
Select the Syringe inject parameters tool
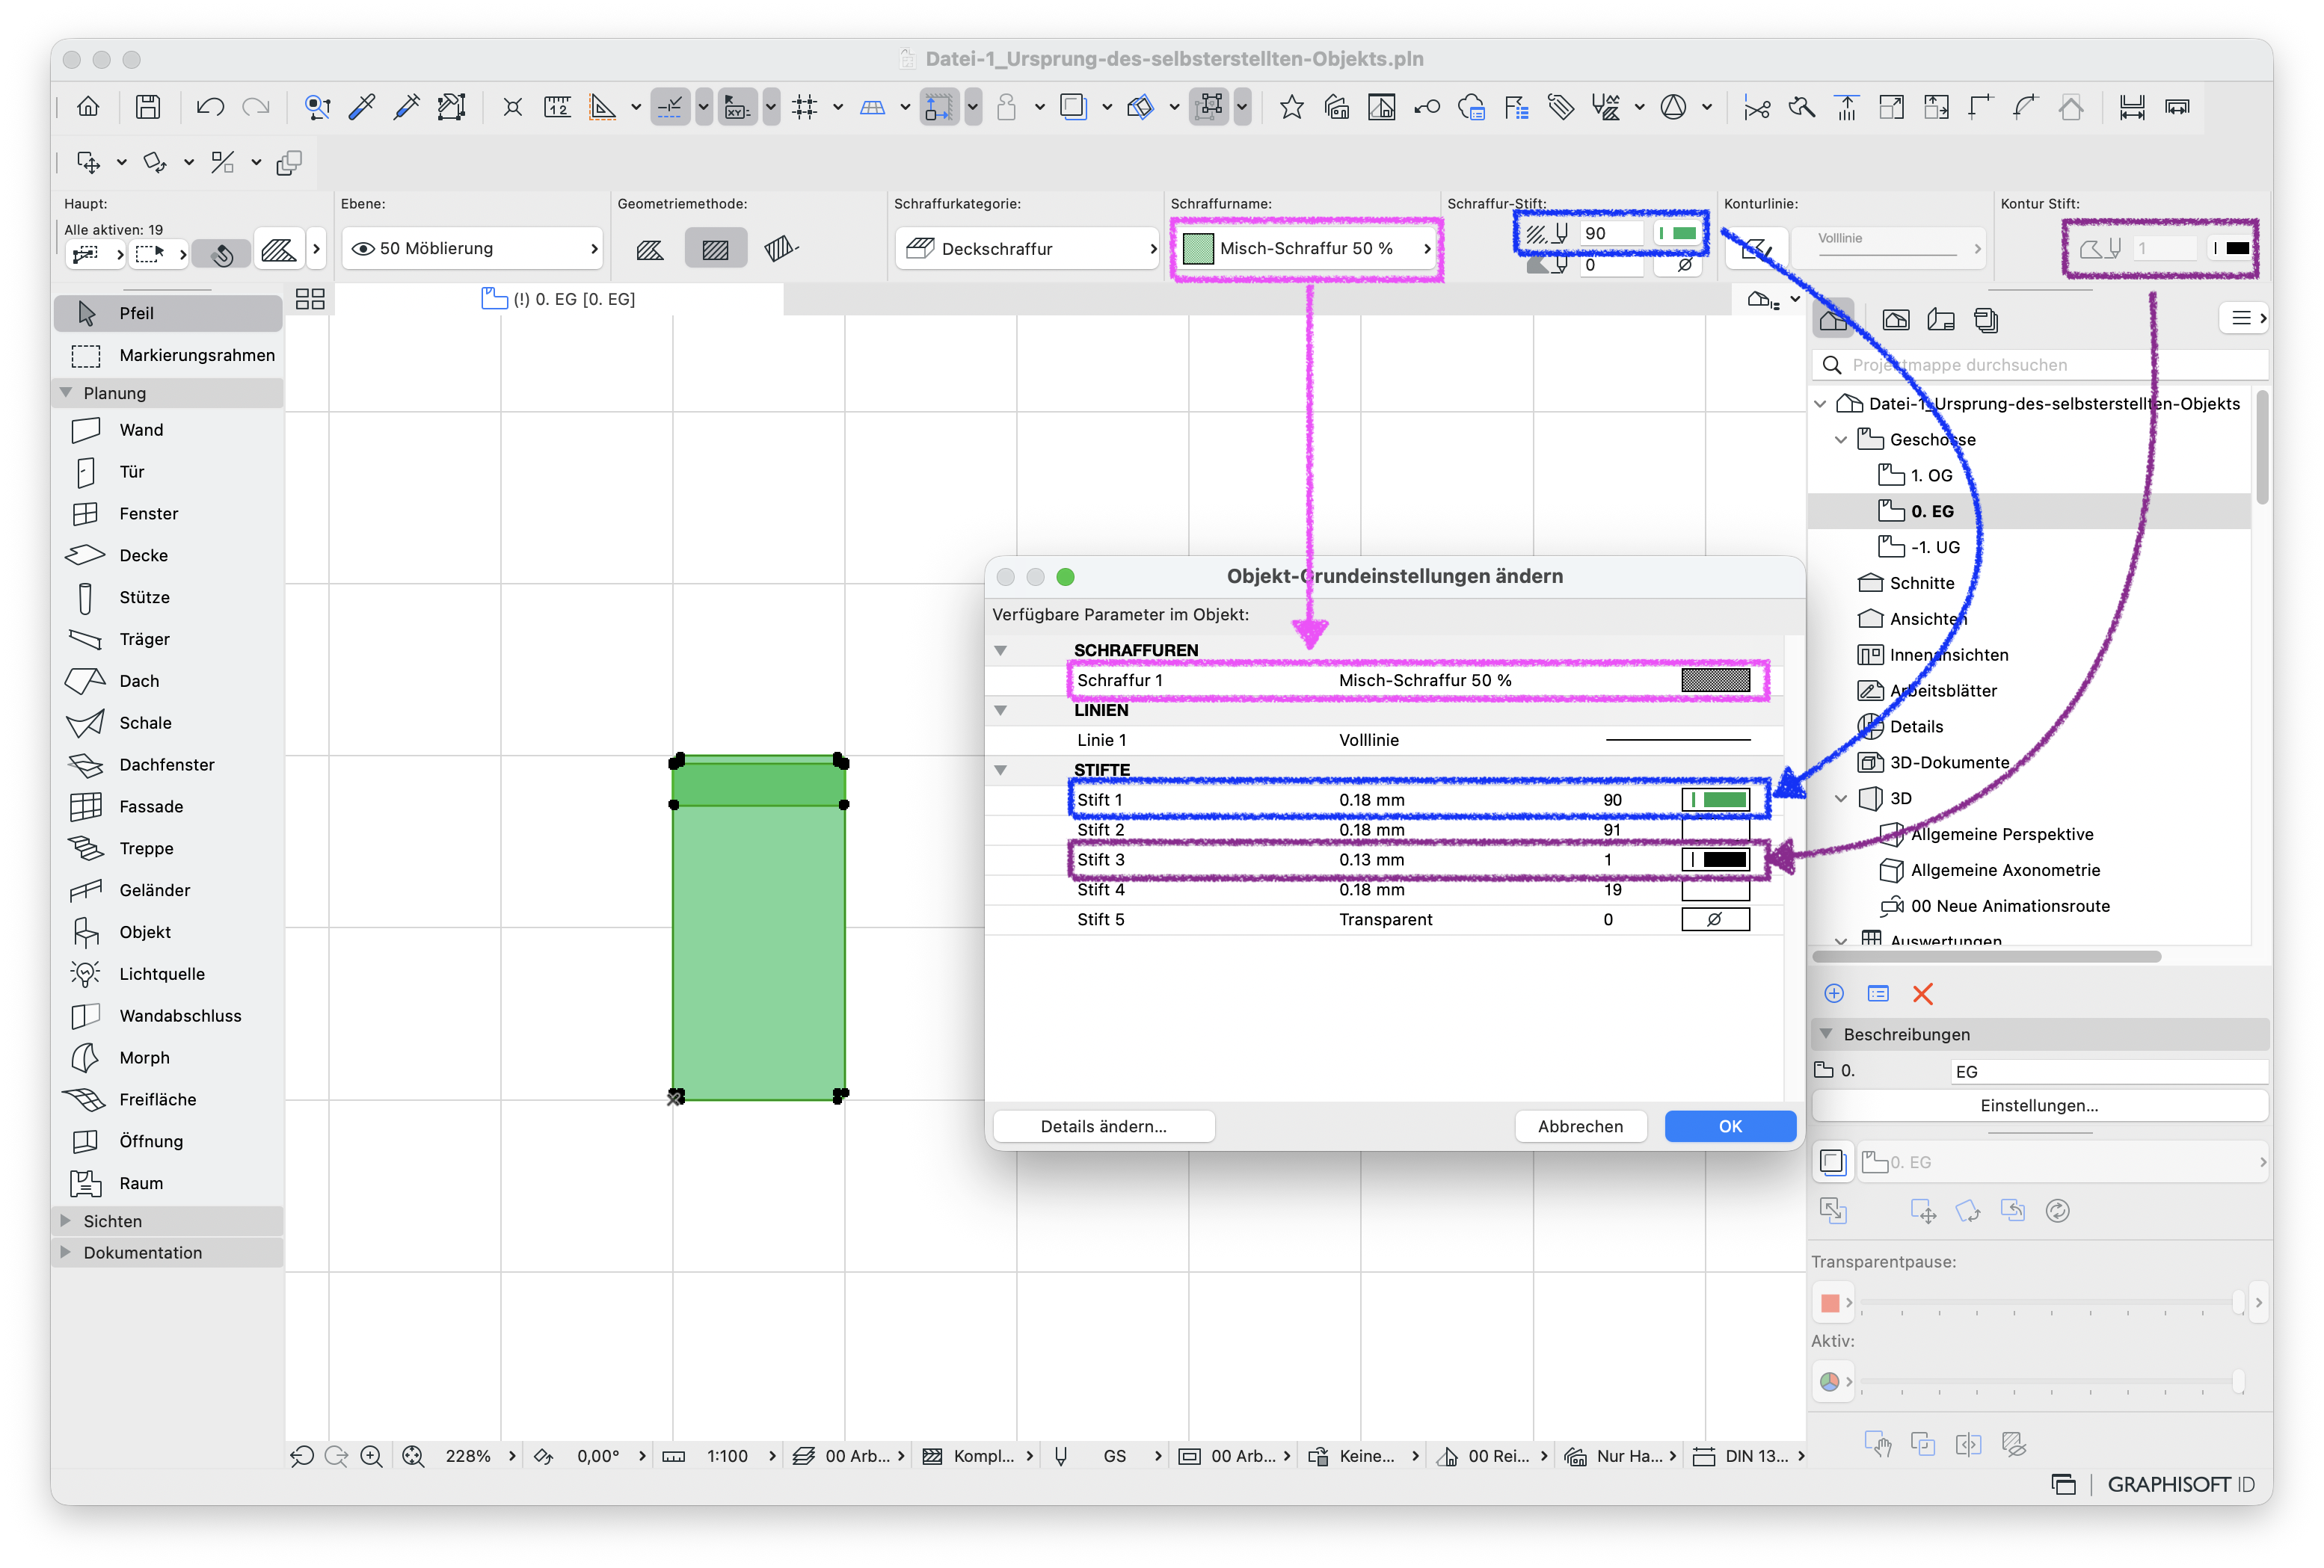407,107
